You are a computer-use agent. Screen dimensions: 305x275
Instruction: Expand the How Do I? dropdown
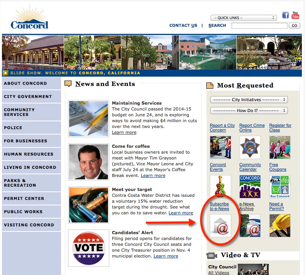(249, 110)
